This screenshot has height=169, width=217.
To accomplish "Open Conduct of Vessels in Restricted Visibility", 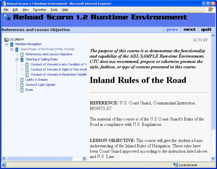I will [x=59, y=75].
